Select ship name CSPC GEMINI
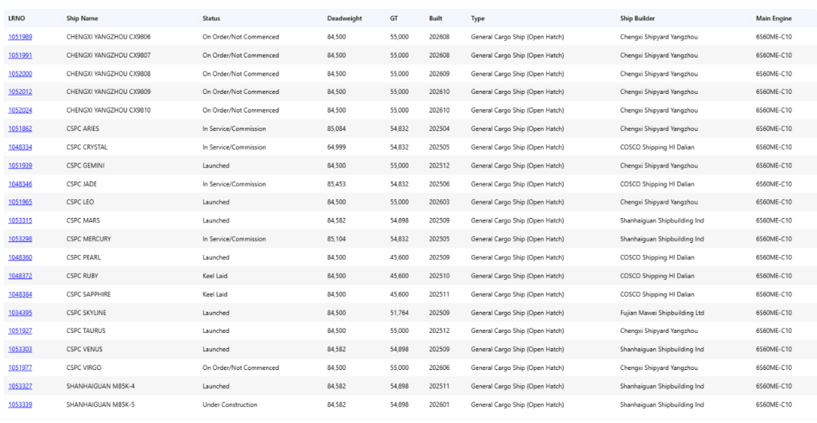Image resolution: width=817 pixels, height=423 pixels. coord(86,166)
